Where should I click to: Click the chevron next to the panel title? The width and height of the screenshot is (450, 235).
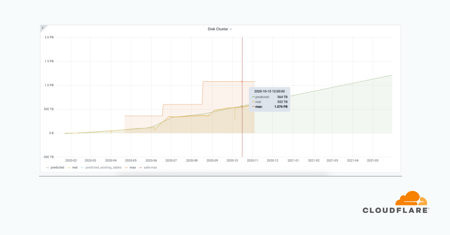click(231, 29)
